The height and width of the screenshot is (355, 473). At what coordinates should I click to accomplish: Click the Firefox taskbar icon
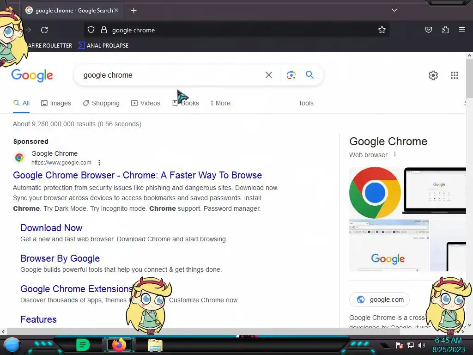click(119, 345)
